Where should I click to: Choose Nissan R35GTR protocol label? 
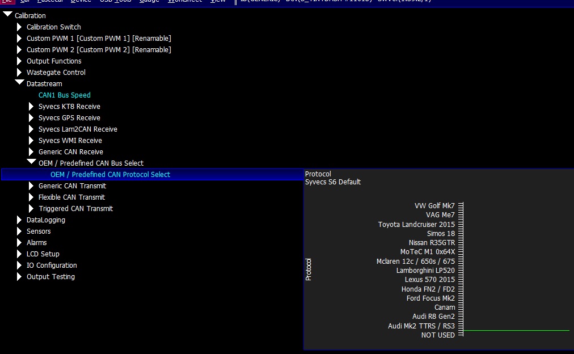coord(432,243)
